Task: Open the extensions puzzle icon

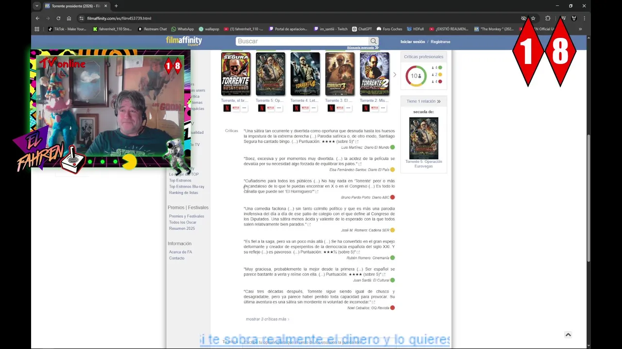Action: click(548, 18)
